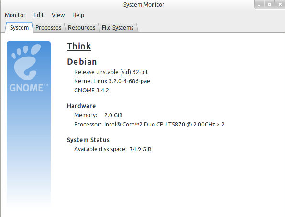This screenshot has height=217, width=285.
Task: Click the System Monitor title bar
Action: click(x=143, y=5)
